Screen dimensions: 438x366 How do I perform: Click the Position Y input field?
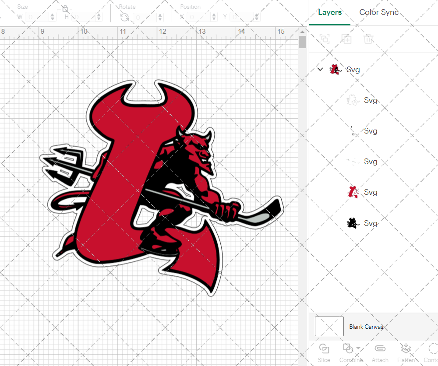(242, 17)
